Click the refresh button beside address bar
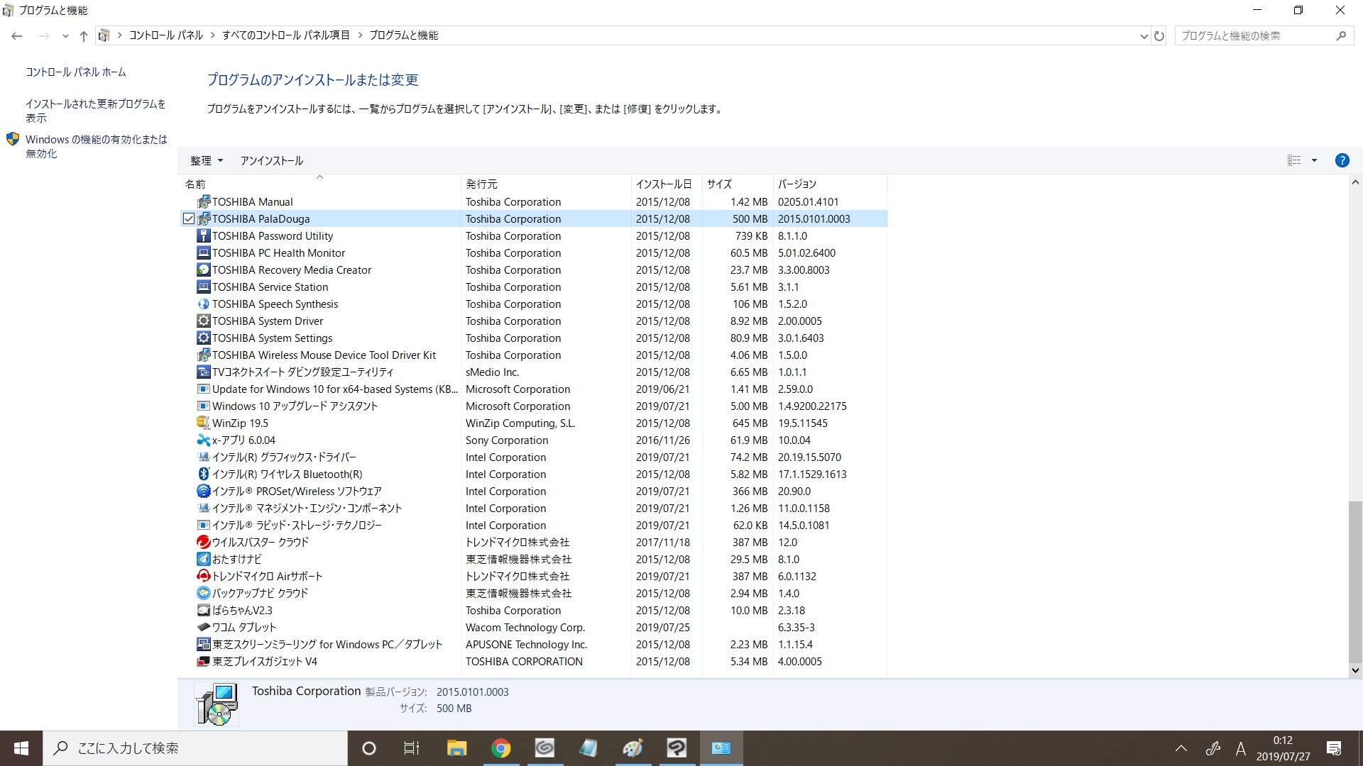 click(x=1159, y=35)
